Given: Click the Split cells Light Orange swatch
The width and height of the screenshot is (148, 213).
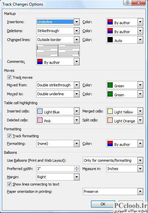Looking at the screenshot, I should [x=110, y=120].
